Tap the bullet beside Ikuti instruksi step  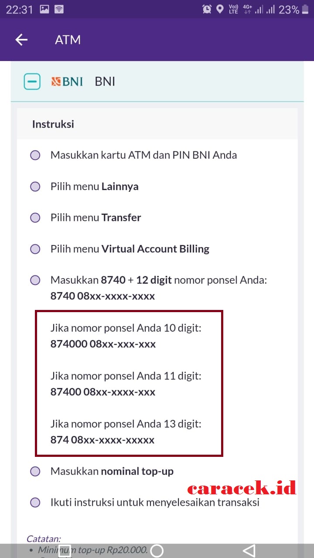35,503
